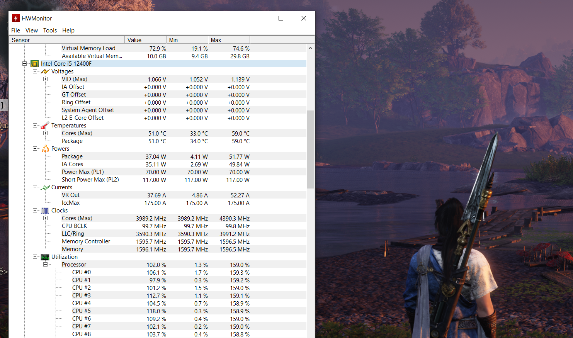
Task: Open the View menu
Action: click(32, 31)
